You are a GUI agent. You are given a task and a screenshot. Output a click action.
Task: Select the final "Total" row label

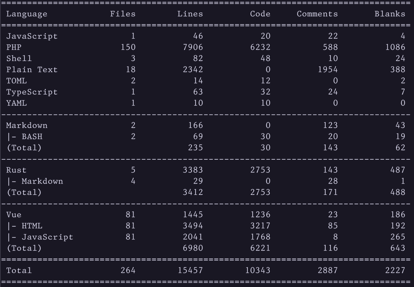point(19,270)
